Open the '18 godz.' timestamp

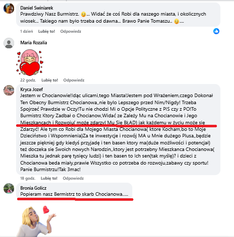pos(28,178)
